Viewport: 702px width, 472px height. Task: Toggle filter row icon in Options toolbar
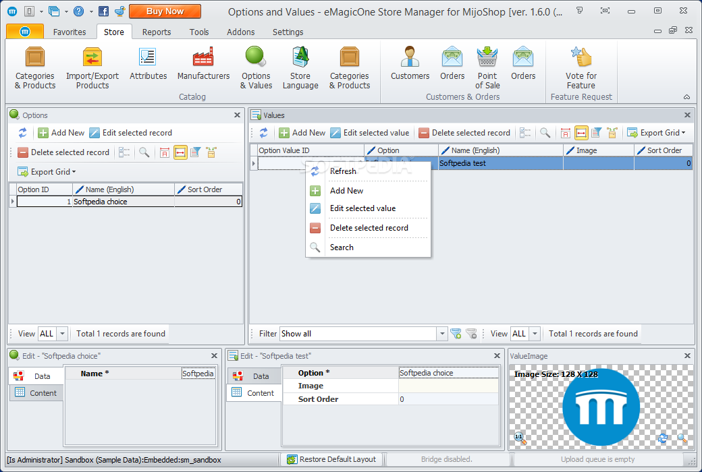tap(196, 152)
